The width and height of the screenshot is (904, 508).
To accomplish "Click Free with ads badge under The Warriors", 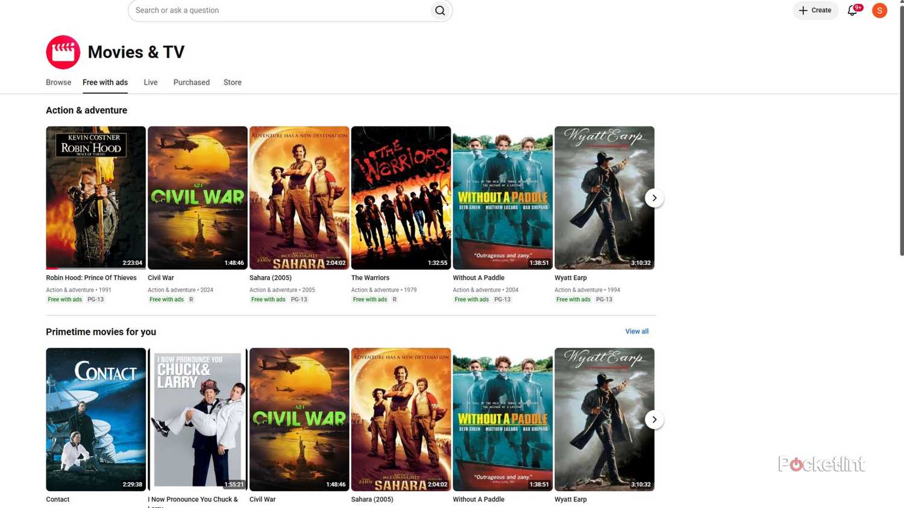I will pyautogui.click(x=370, y=300).
